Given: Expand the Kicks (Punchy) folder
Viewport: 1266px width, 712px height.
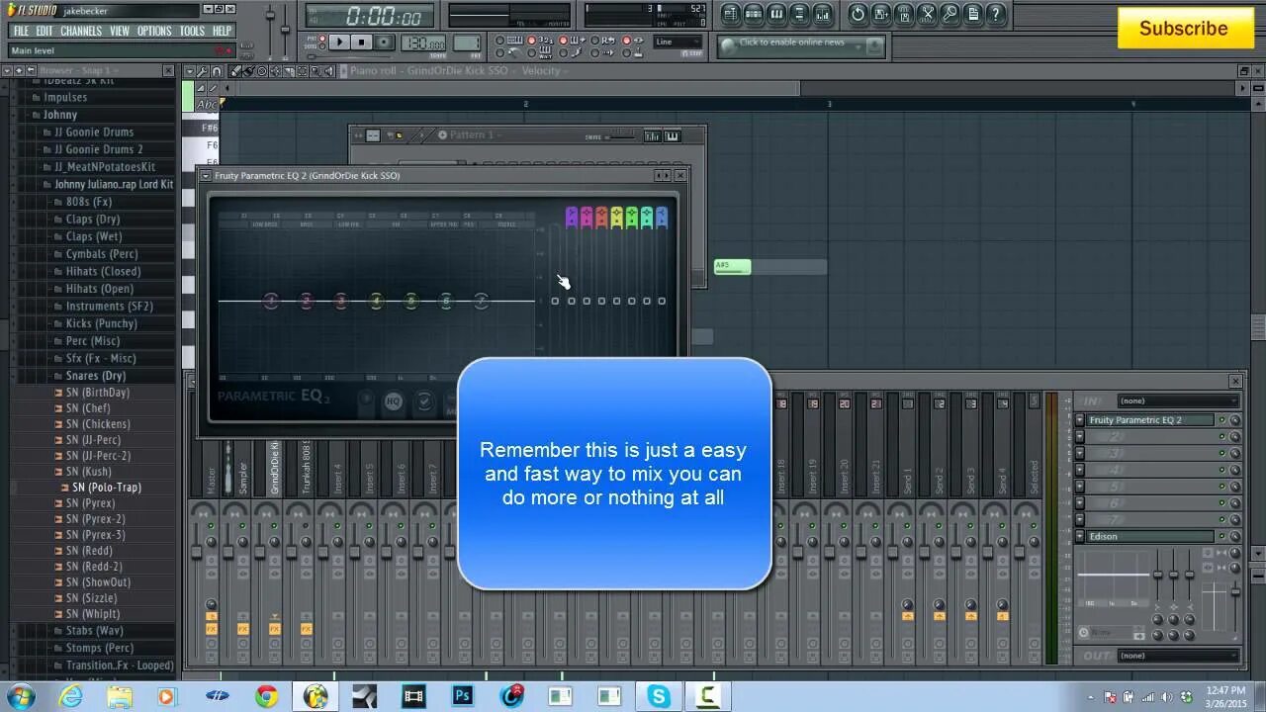Looking at the screenshot, I should tap(101, 323).
